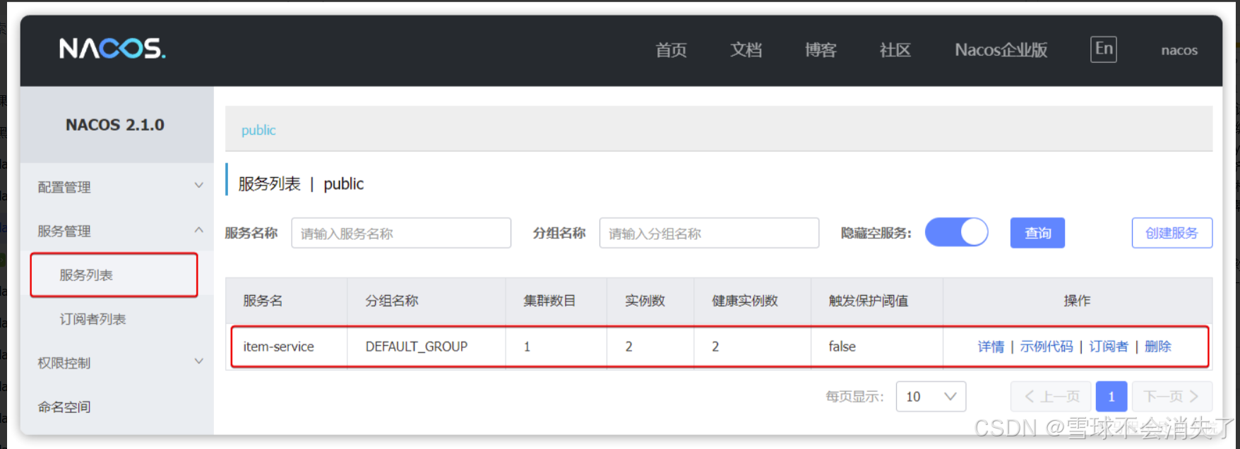Click the NACOS 2.1.0 version label

coord(115,125)
